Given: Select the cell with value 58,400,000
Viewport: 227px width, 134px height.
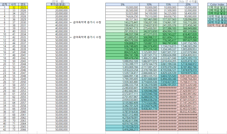Looking at the screenshot, I should tap(188, 13).
